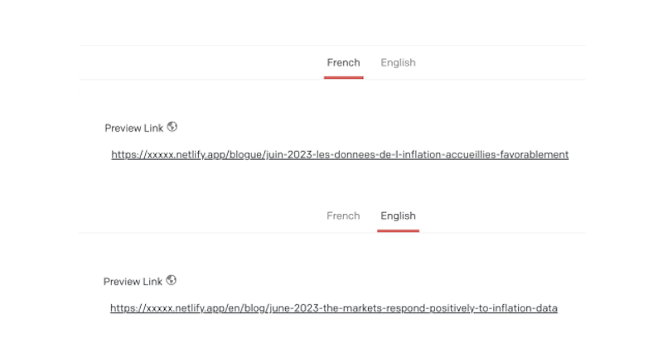Click the Preview Link label above the French URL
Screen dimensions: 663x363
tap(134, 128)
